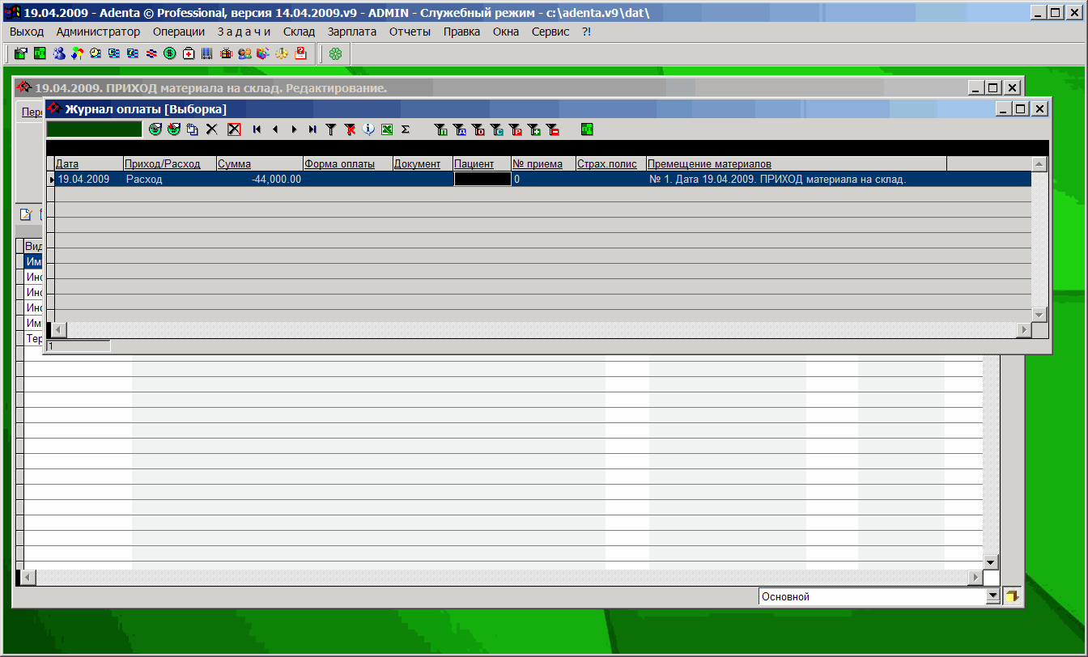Click the Sigma sum icon
Screen dimensions: 1088x657
406,129
